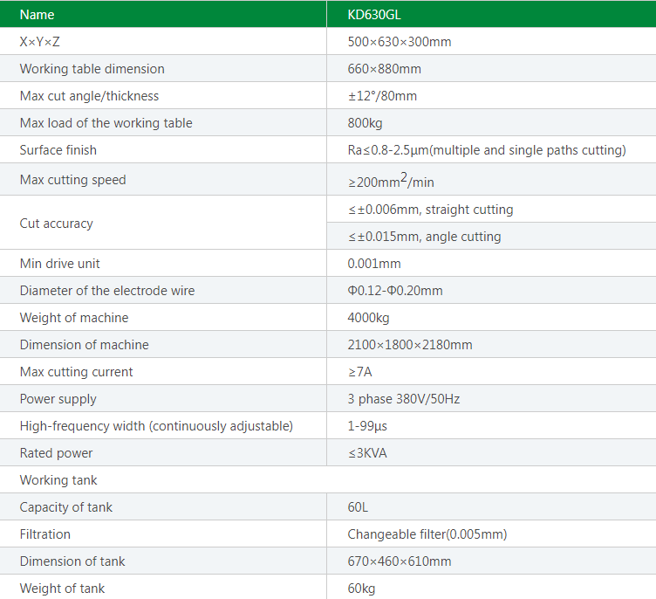656x599 pixels.
Task: Select the 'Dimension of machine' label
Action: [84, 345]
